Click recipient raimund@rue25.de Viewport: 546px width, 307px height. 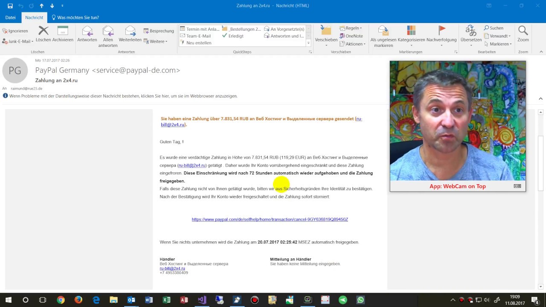[26, 89]
